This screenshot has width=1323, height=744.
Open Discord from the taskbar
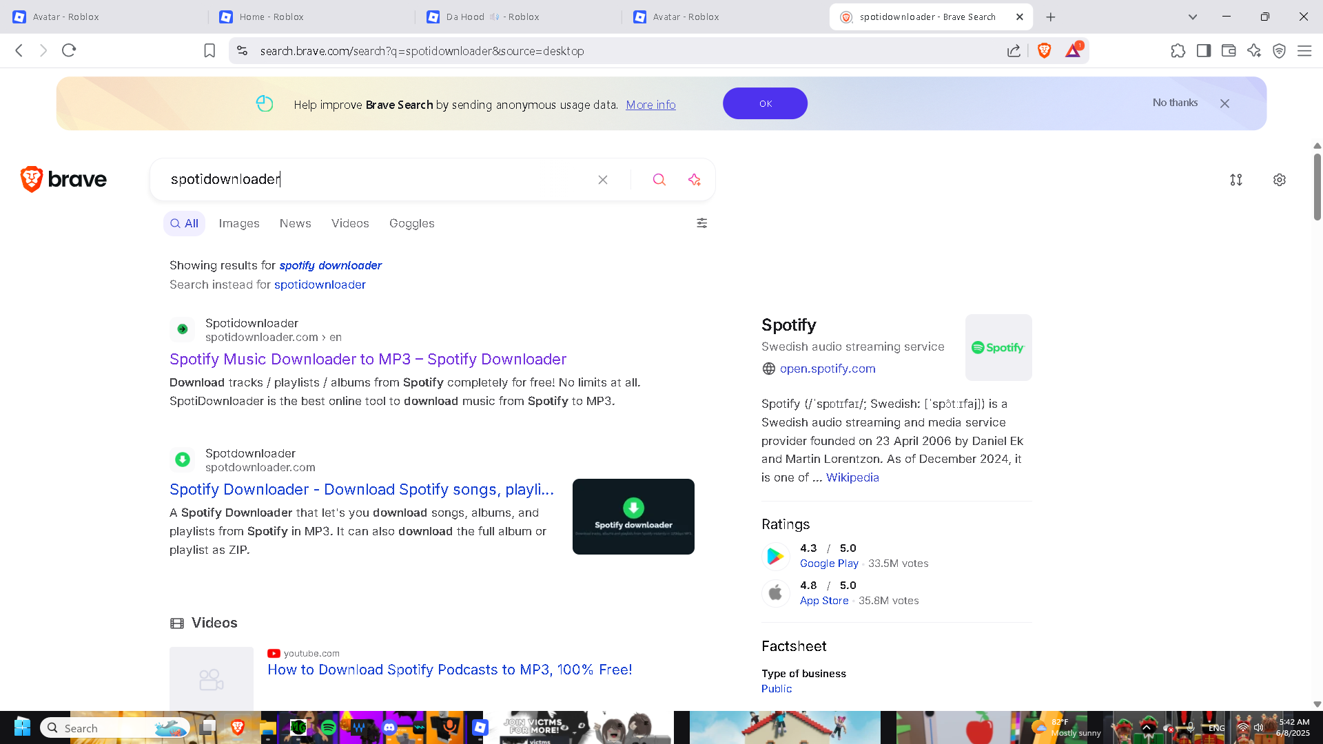pos(389,727)
